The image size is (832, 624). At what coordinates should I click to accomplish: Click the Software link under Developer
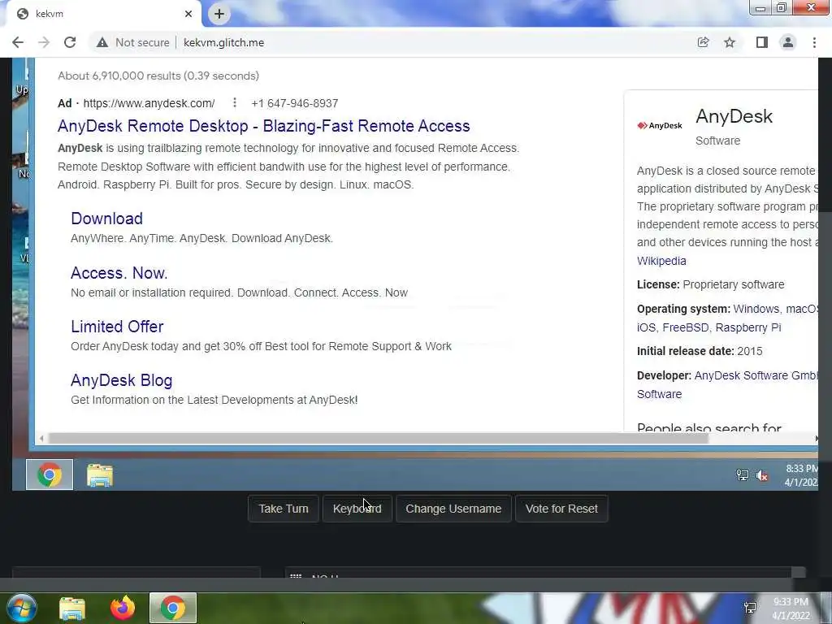click(x=659, y=394)
